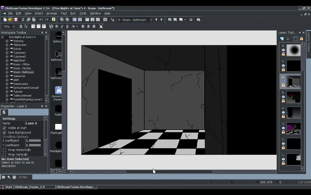Viewport: 311px width, 195px height.
Task: Unlock layer 3 padlock
Action: pos(283,132)
